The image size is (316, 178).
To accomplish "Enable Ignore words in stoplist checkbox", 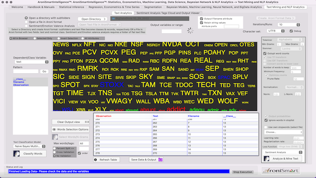I will click(266, 120).
